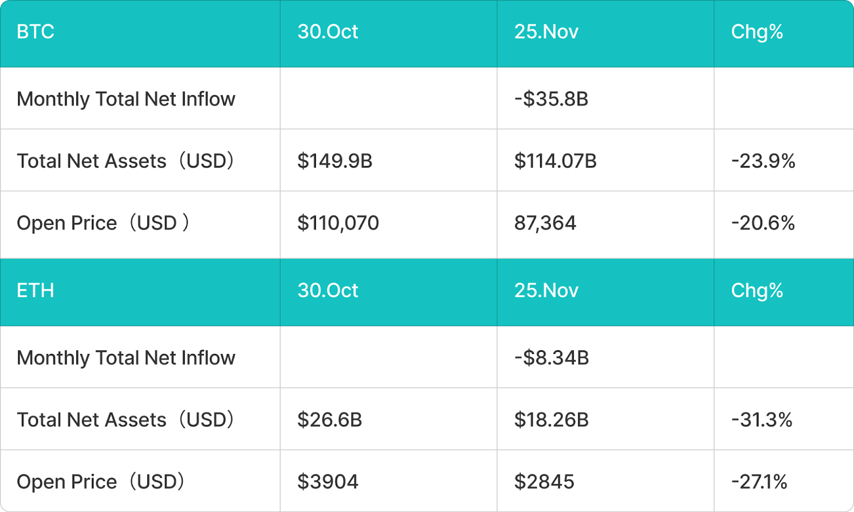Select the -20.6% change value
This screenshot has width=854, height=512.
(x=763, y=223)
